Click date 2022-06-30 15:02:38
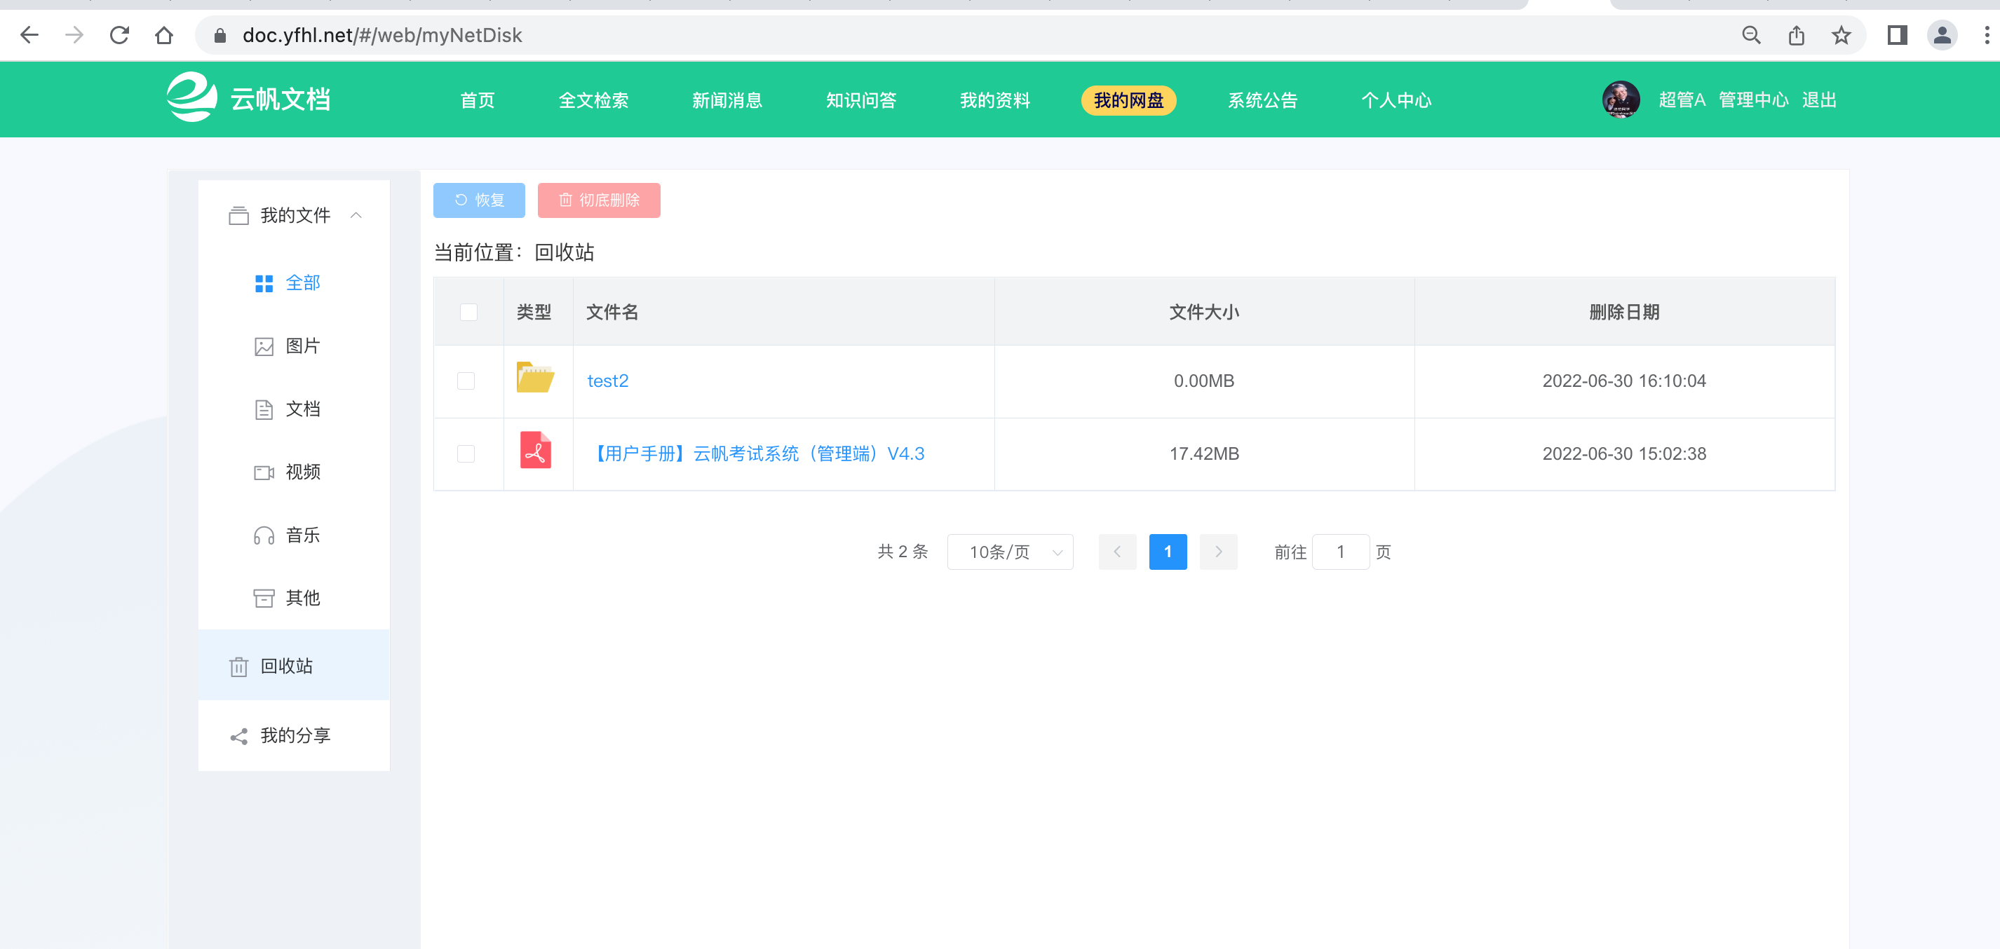 [x=1624, y=454]
